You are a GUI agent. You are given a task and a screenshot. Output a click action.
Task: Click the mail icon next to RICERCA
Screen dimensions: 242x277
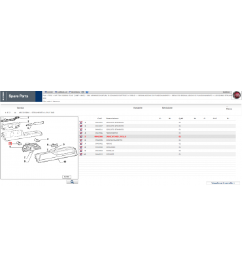point(83,92)
